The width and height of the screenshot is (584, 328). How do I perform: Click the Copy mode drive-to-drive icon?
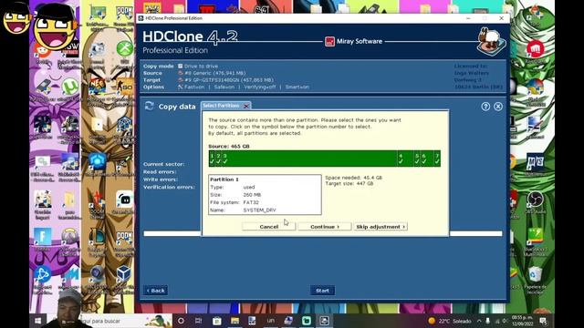(x=181, y=66)
